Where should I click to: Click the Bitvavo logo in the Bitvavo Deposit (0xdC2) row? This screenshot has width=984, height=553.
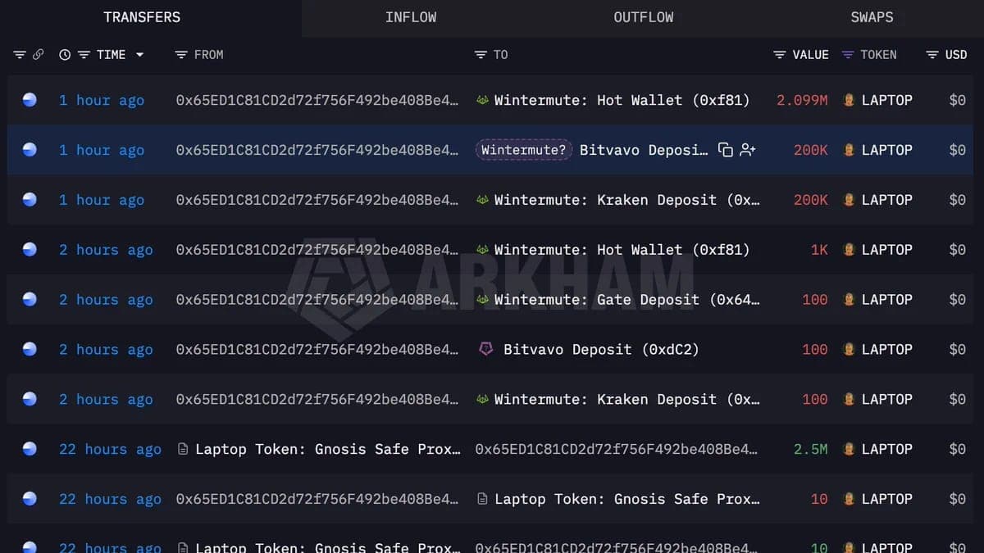click(485, 349)
